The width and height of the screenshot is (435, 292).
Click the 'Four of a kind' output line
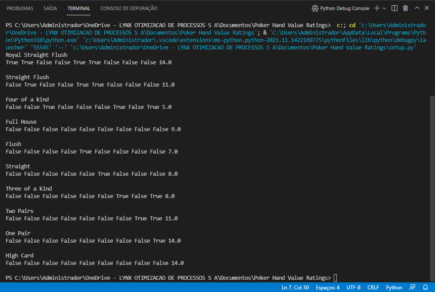pyautogui.click(x=27, y=99)
